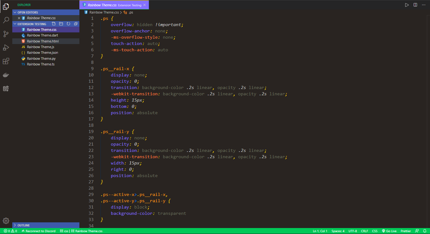Open the Manage gear menu
Image resolution: width=430 pixels, height=234 pixels.
coord(6,221)
